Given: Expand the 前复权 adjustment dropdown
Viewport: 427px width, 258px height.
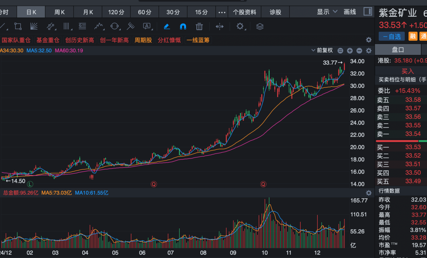Looking at the screenshot, I should 323,51.
